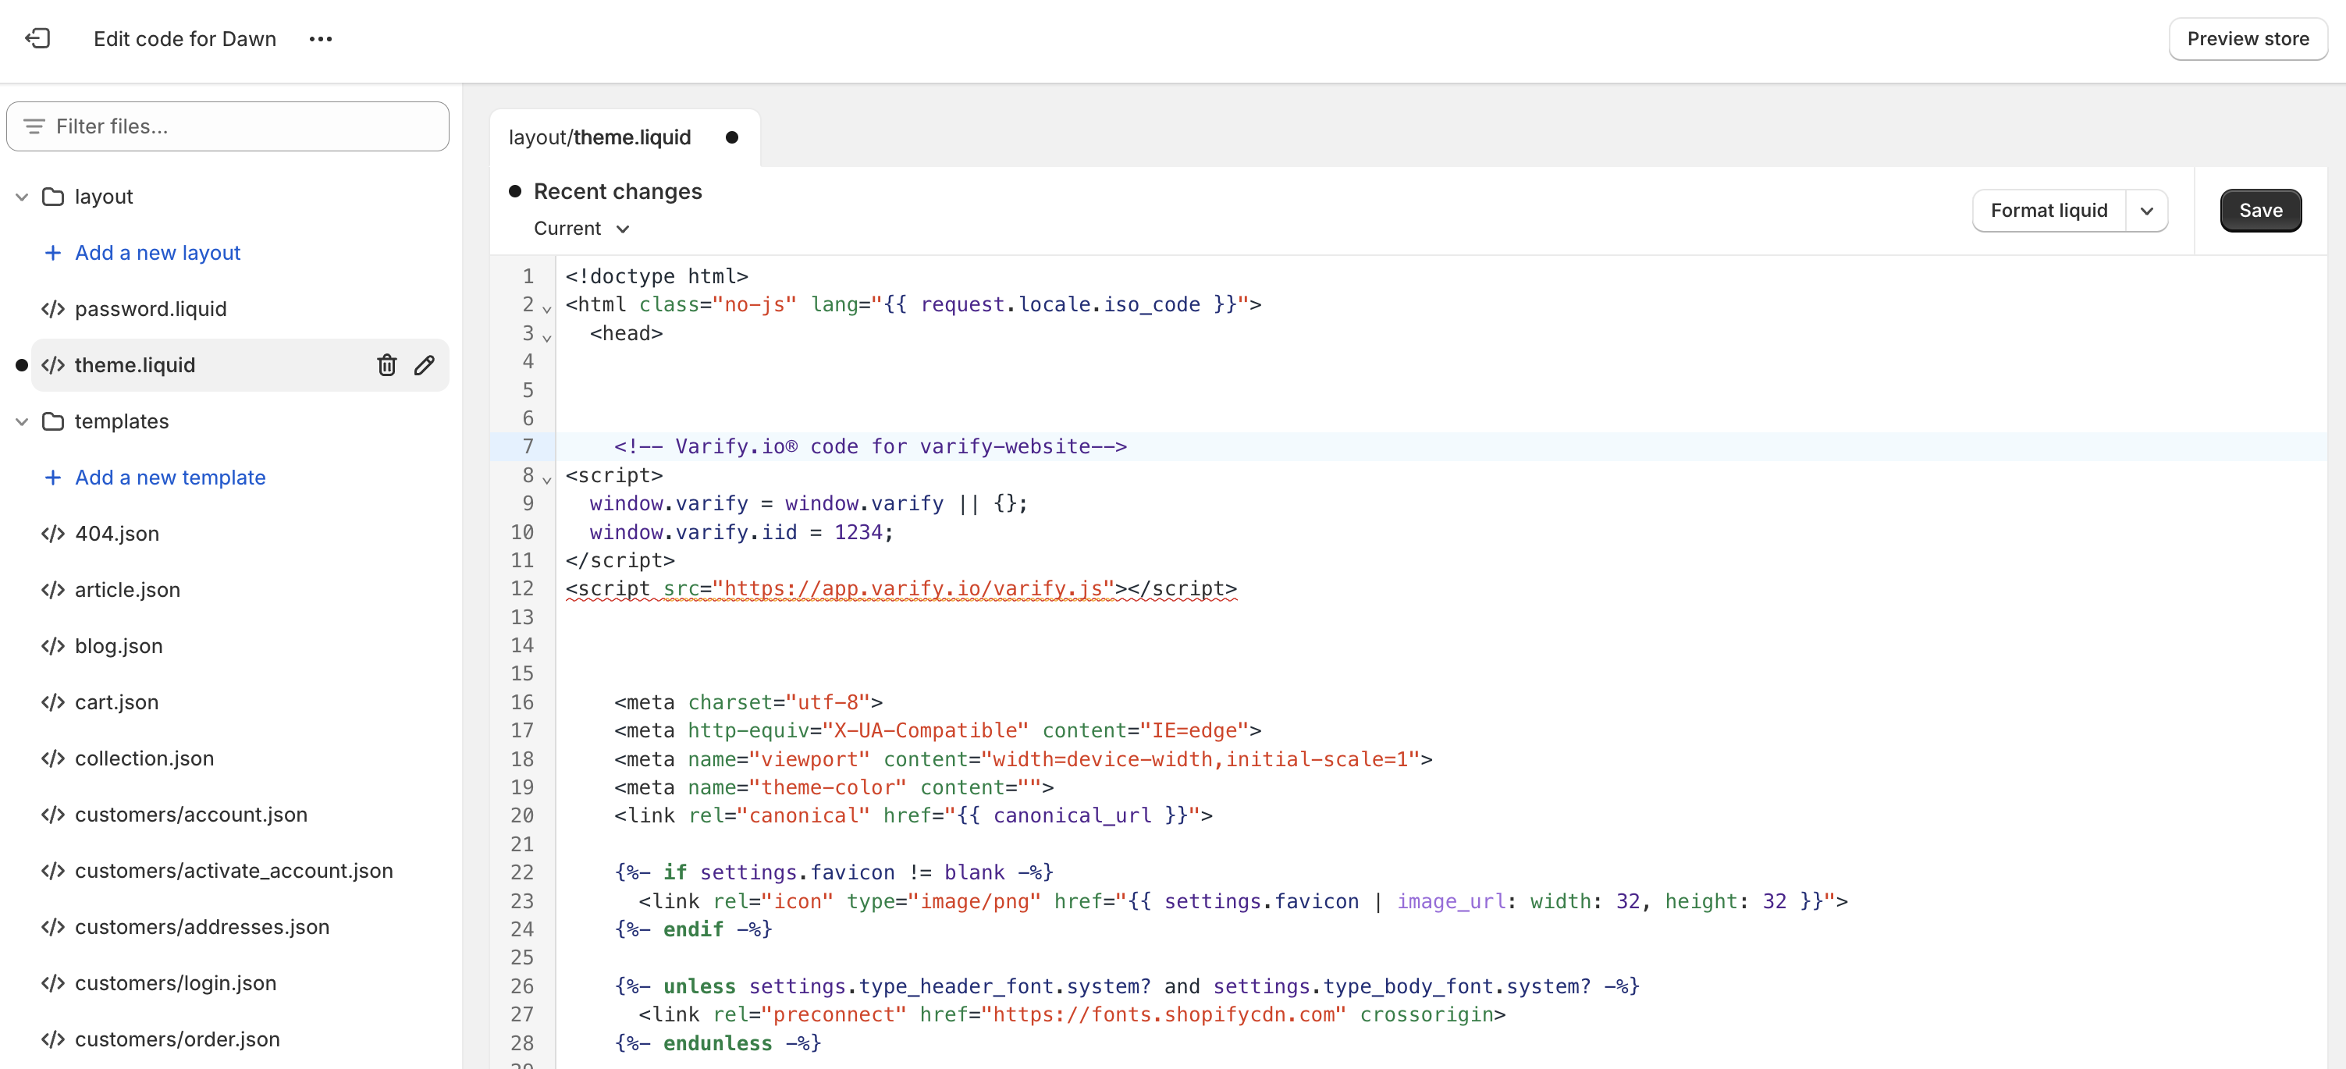Open customers/order.json file
This screenshot has width=2346, height=1069.
coord(178,1040)
